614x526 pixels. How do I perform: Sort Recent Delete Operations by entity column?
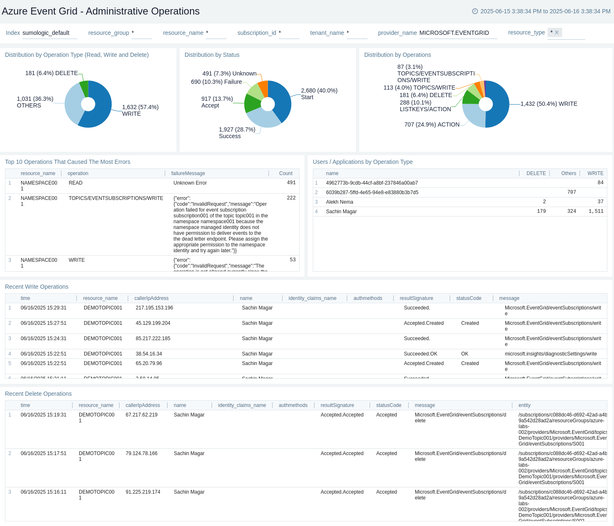tap(524, 405)
